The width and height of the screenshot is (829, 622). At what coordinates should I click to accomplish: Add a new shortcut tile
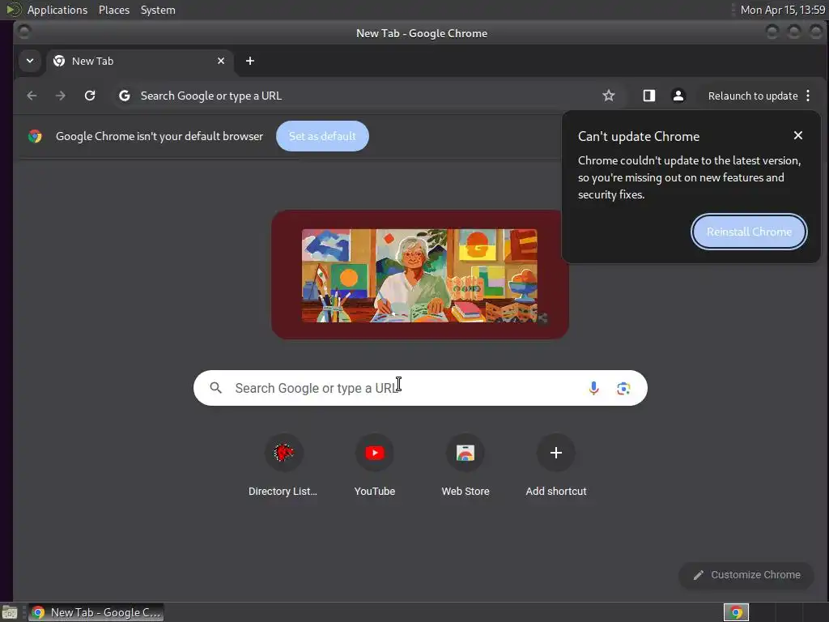(x=555, y=466)
